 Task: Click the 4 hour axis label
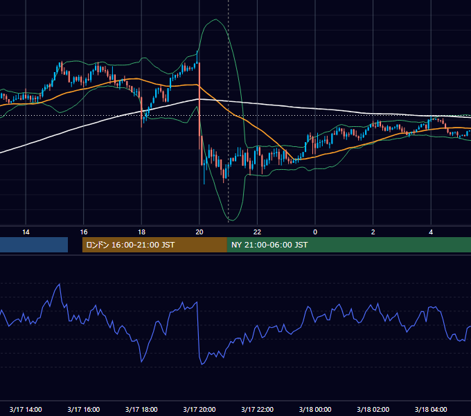(431, 232)
